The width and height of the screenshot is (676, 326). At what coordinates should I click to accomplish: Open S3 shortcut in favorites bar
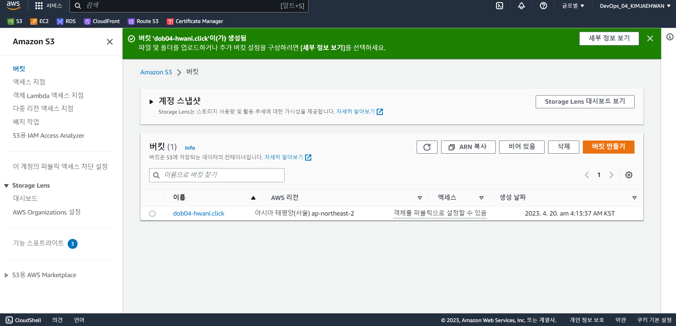[x=15, y=21]
